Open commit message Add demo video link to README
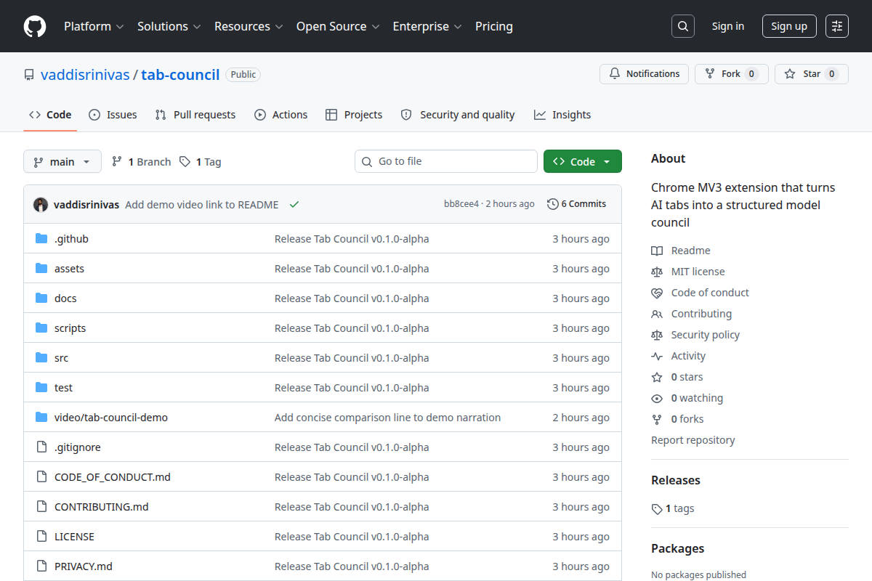872x581 pixels. point(202,205)
